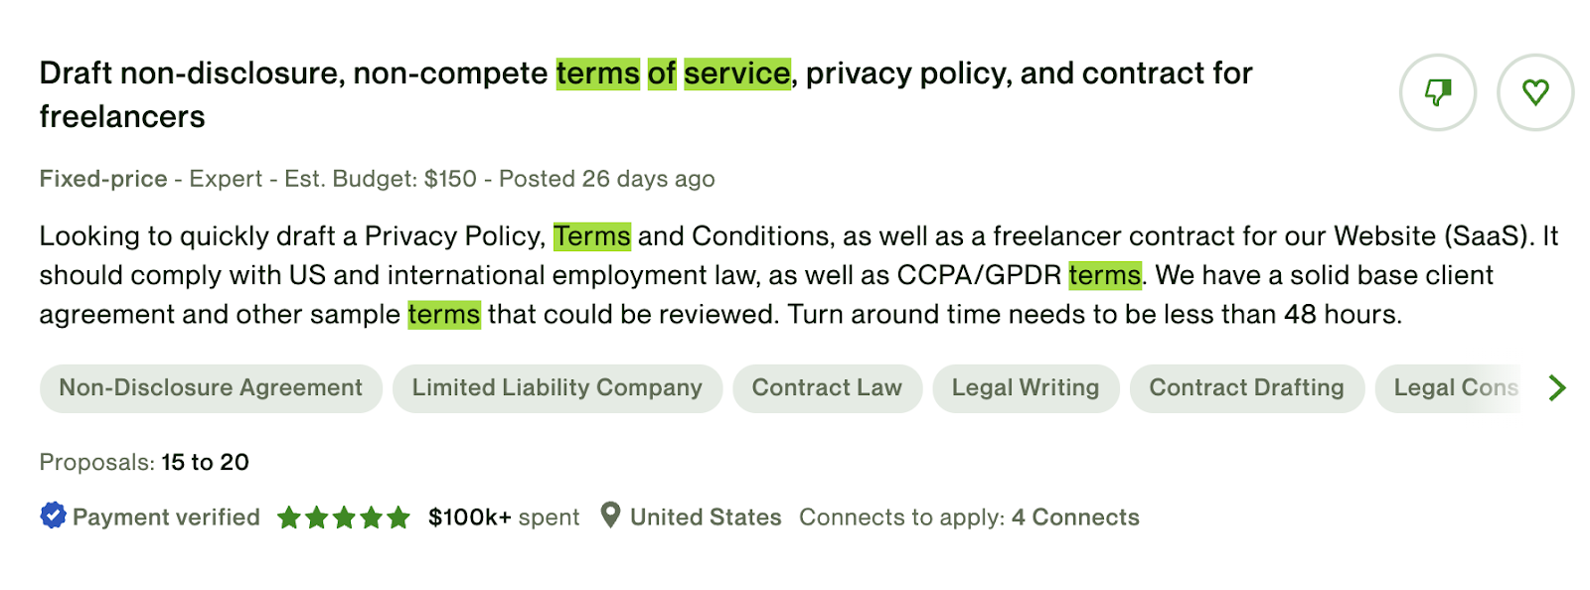Select the Limited Liability Company tag
This screenshot has width=1590, height=590.
(556, 388)
